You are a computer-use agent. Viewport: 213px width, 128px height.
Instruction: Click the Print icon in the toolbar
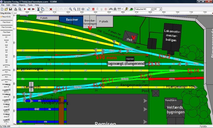click(16, 9)
